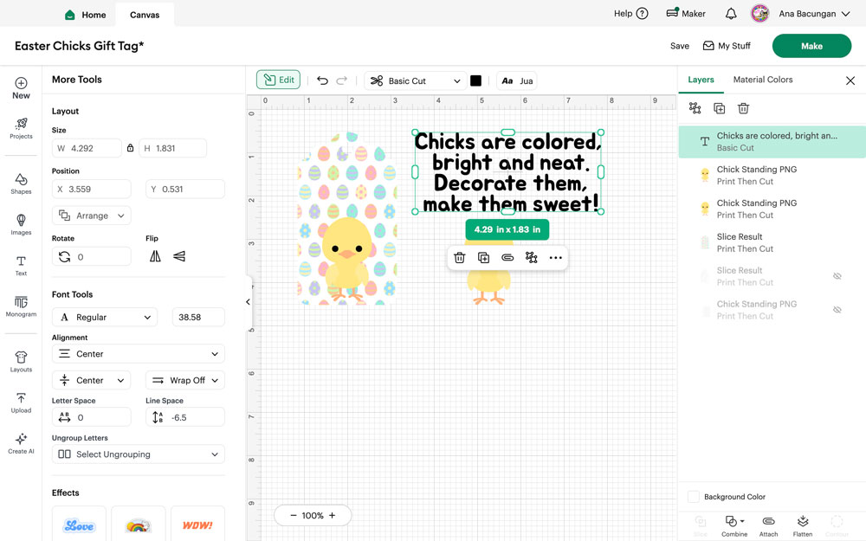
Task: Open the New project tool
Action: (x=21, y=88)
